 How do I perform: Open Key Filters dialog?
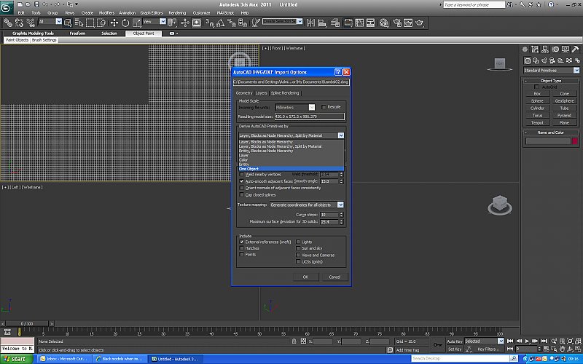click(488, 349)
